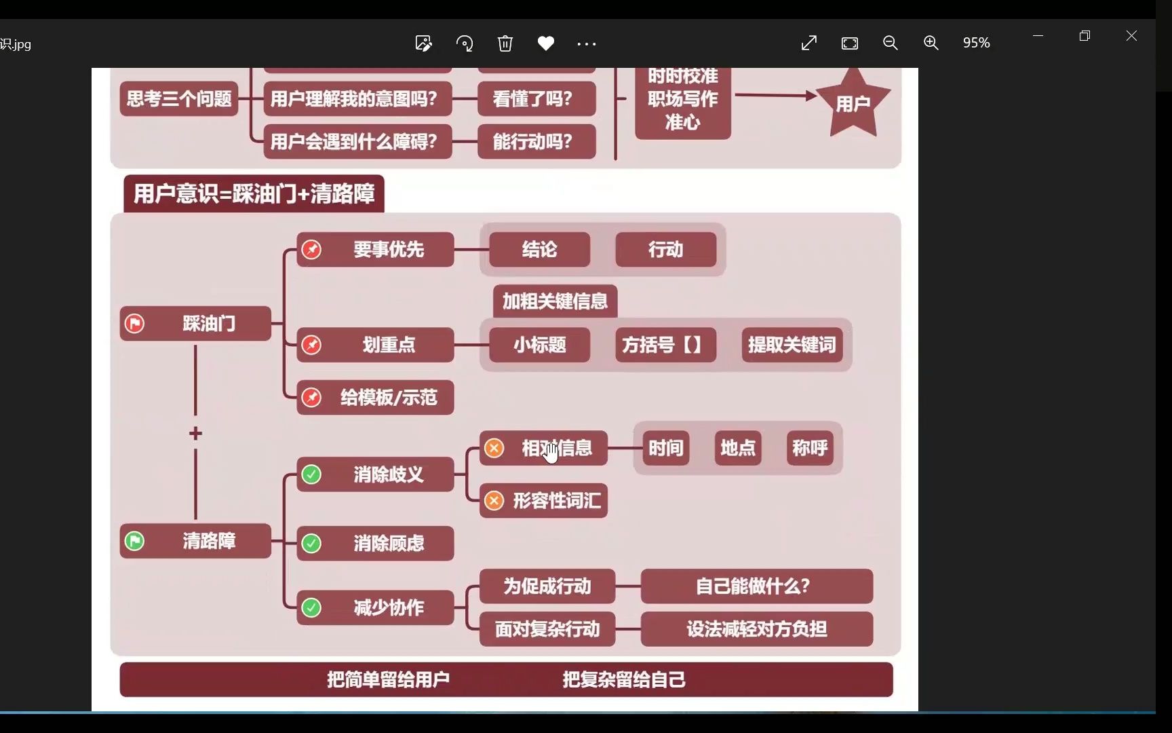
Task: Click the 提取关键词 box
Action: [792, 345]
